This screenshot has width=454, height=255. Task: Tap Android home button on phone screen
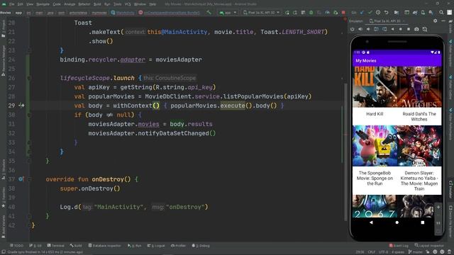click(x=397, y=222)
